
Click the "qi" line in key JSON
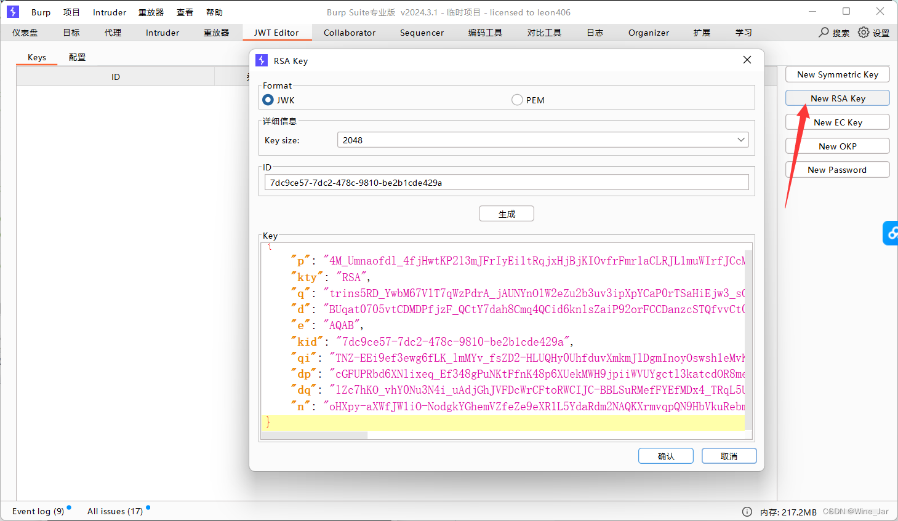pyautogui.click(x=518, y=357)
